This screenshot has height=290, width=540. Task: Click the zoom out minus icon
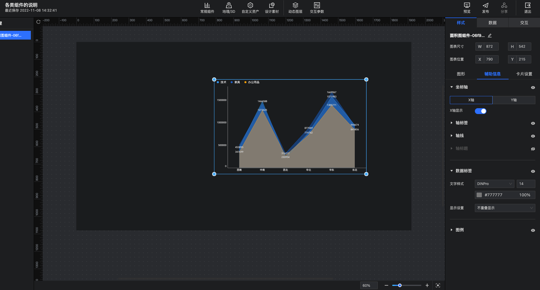click(386, 285)
